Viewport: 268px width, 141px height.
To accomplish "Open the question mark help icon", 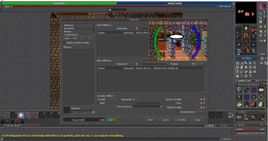I will 250,76.
